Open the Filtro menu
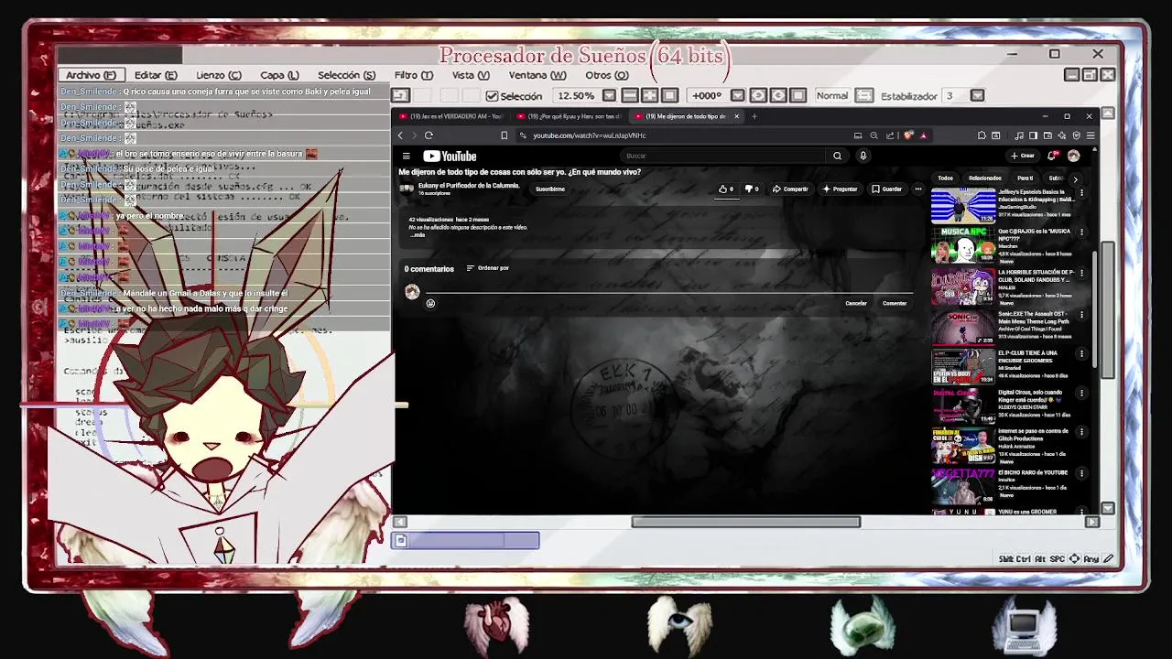Viewport: 1172px width, 659px height. [x=413, y=75]
